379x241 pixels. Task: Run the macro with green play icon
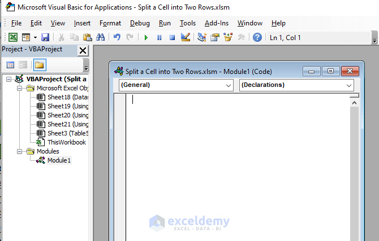coord(146,38)
